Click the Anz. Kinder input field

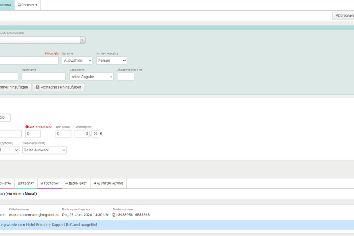click(x=63, y=134)
